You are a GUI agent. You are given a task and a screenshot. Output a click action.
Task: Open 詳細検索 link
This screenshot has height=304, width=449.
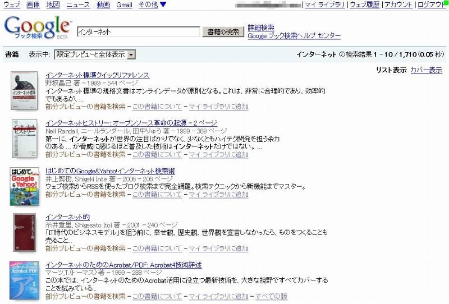pyautogui.click(x=261, y=28)
